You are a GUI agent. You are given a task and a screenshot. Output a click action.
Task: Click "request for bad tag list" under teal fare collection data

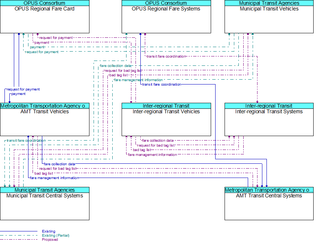tap(123, 71)
